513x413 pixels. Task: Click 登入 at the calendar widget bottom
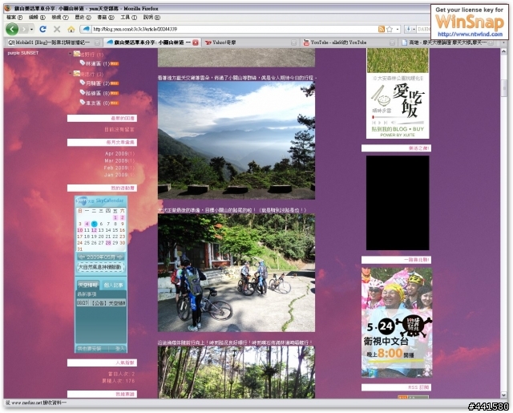[x=119, y=349]
